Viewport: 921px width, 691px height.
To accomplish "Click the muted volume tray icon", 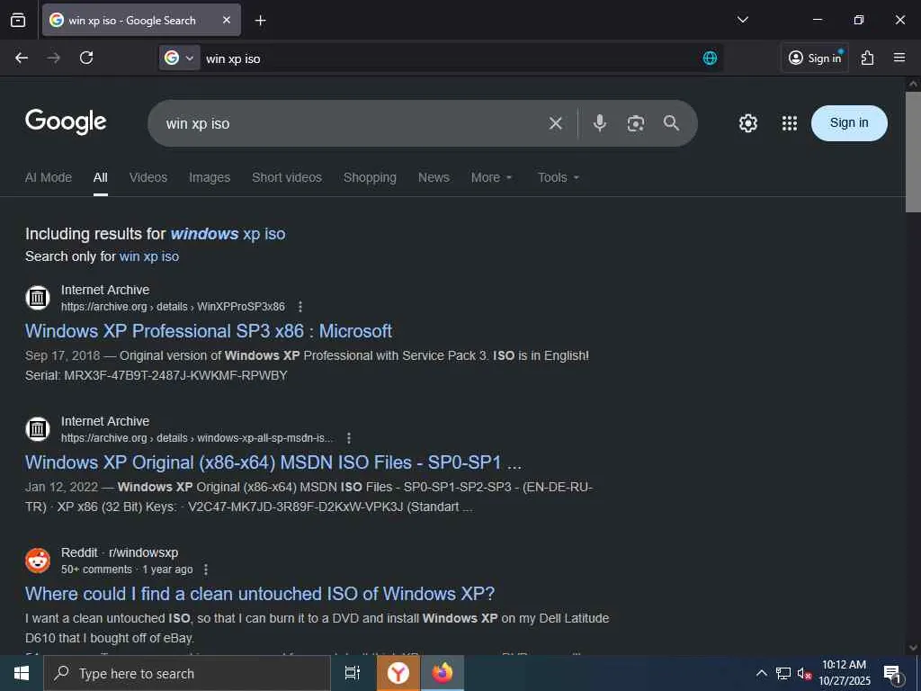I will coord(804,674).
